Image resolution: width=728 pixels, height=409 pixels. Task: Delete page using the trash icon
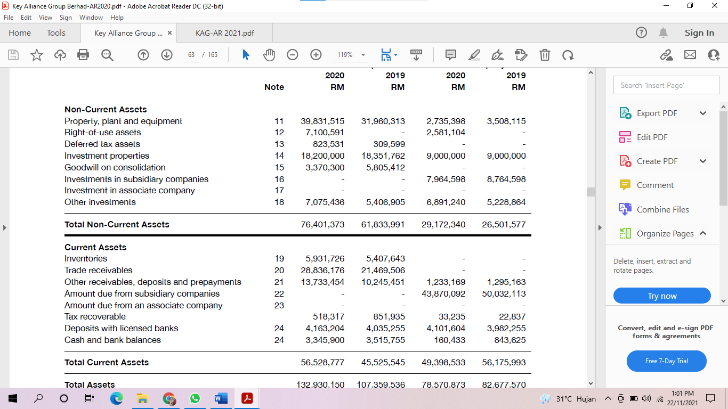point(545,55)
